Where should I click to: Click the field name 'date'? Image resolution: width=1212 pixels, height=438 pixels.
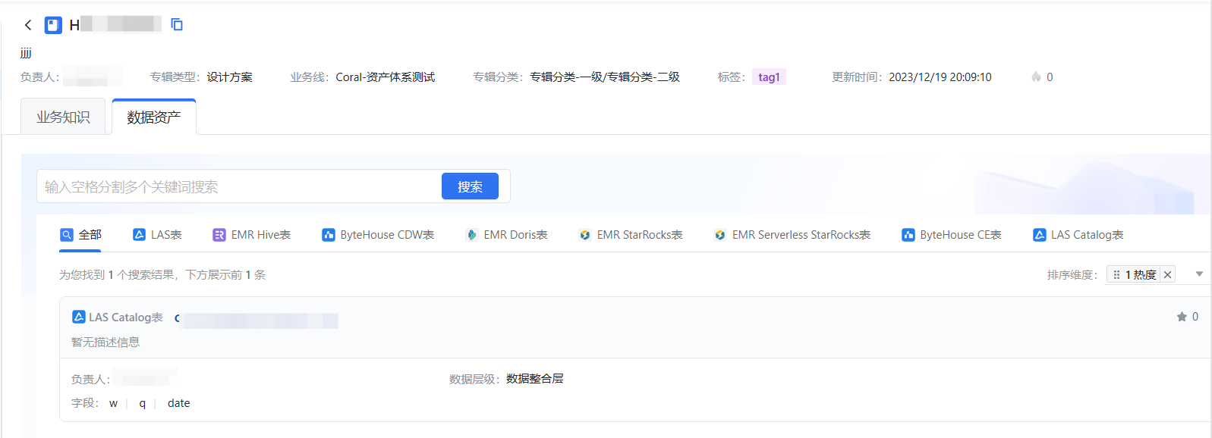pos(179,403)
